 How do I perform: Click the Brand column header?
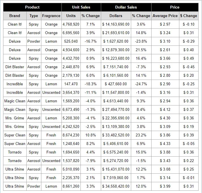[15, 16]
